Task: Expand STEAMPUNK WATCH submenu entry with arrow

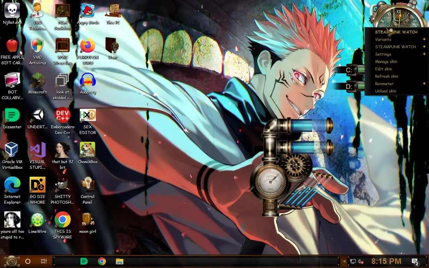Action: (396, 47)
